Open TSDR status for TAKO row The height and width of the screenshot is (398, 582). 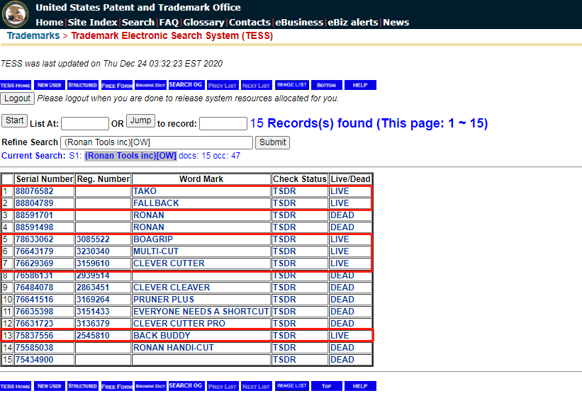point(284,191)
